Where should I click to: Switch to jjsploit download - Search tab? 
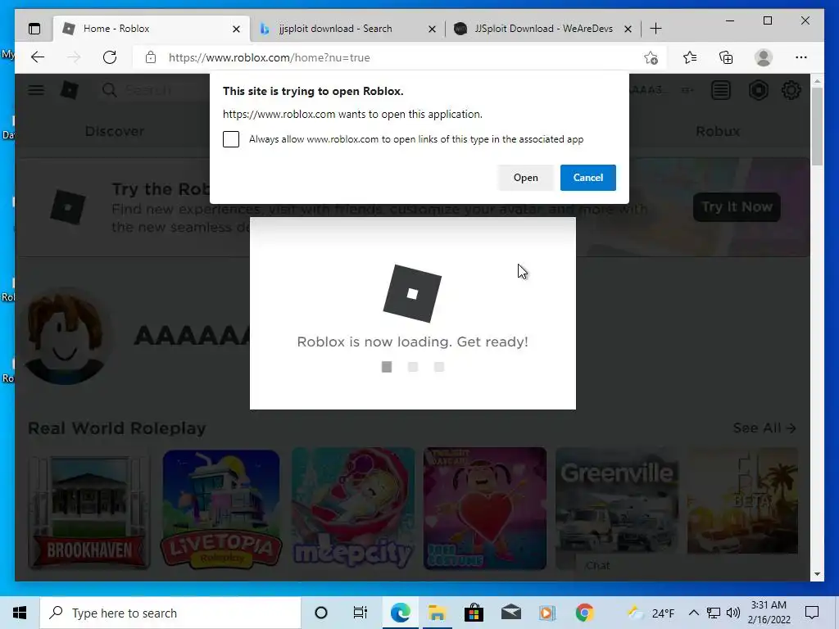(347, 29)
